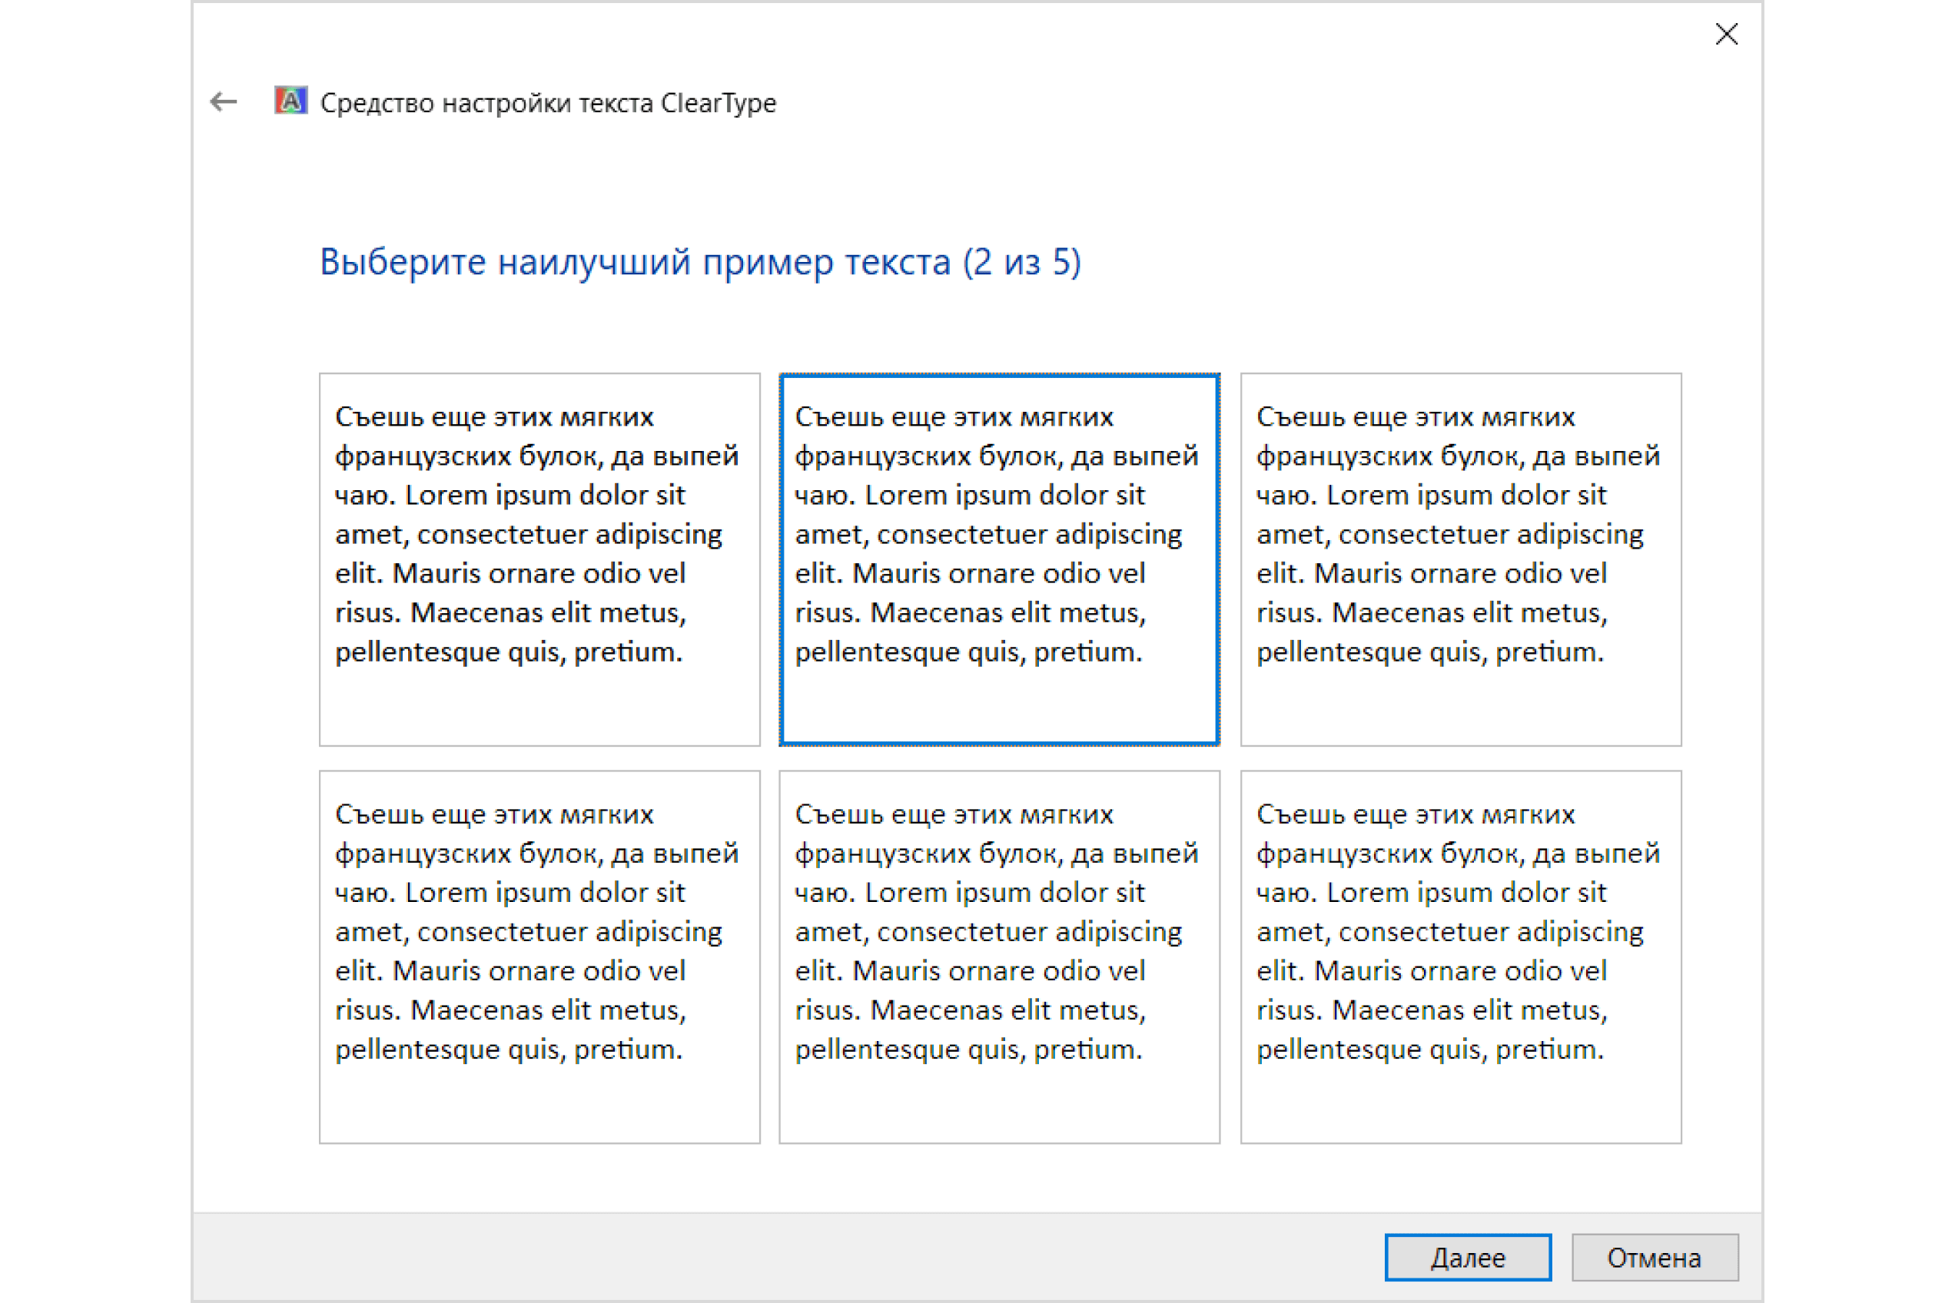Click the window title 'Средство настройки текста ClearType'
The width and height of the screenshot is (1955, 1303).
click(548, 103)
